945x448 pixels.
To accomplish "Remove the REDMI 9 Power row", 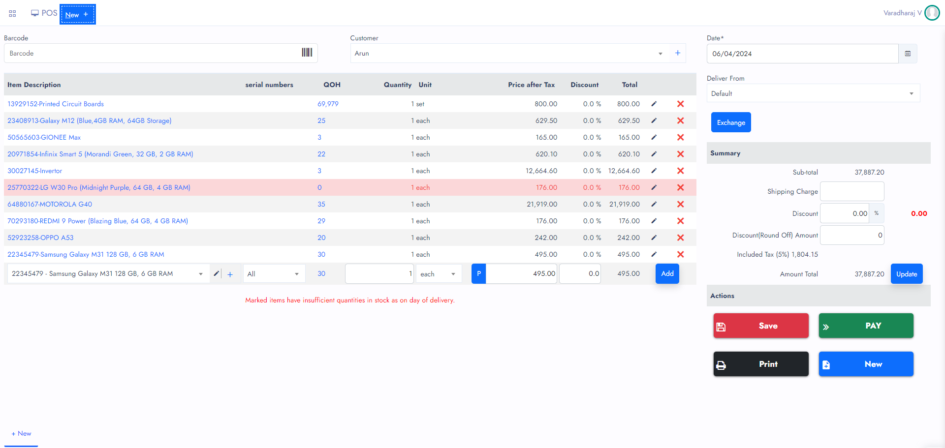I will [680, 221].
